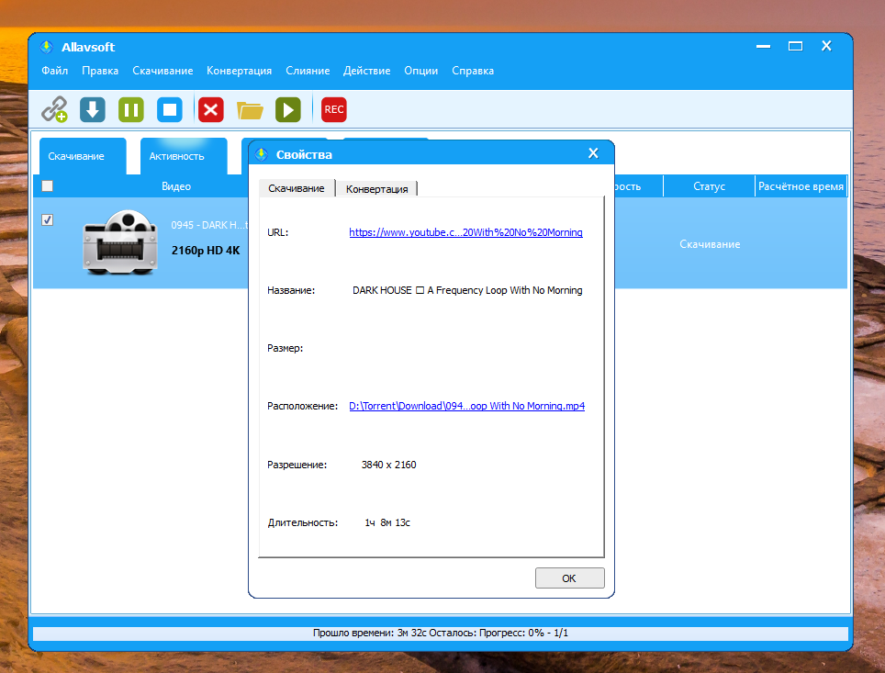This screenshot has height=673, width=885.
Task: Open the Файл menu
Action: click(54, 71)
